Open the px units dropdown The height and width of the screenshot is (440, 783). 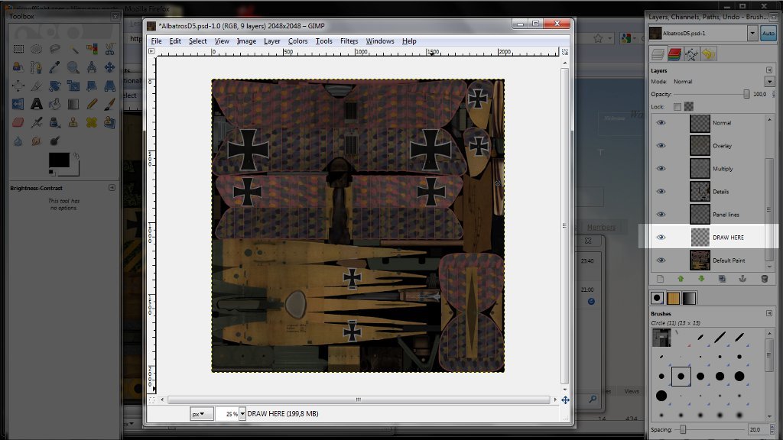tap(201, 413)
